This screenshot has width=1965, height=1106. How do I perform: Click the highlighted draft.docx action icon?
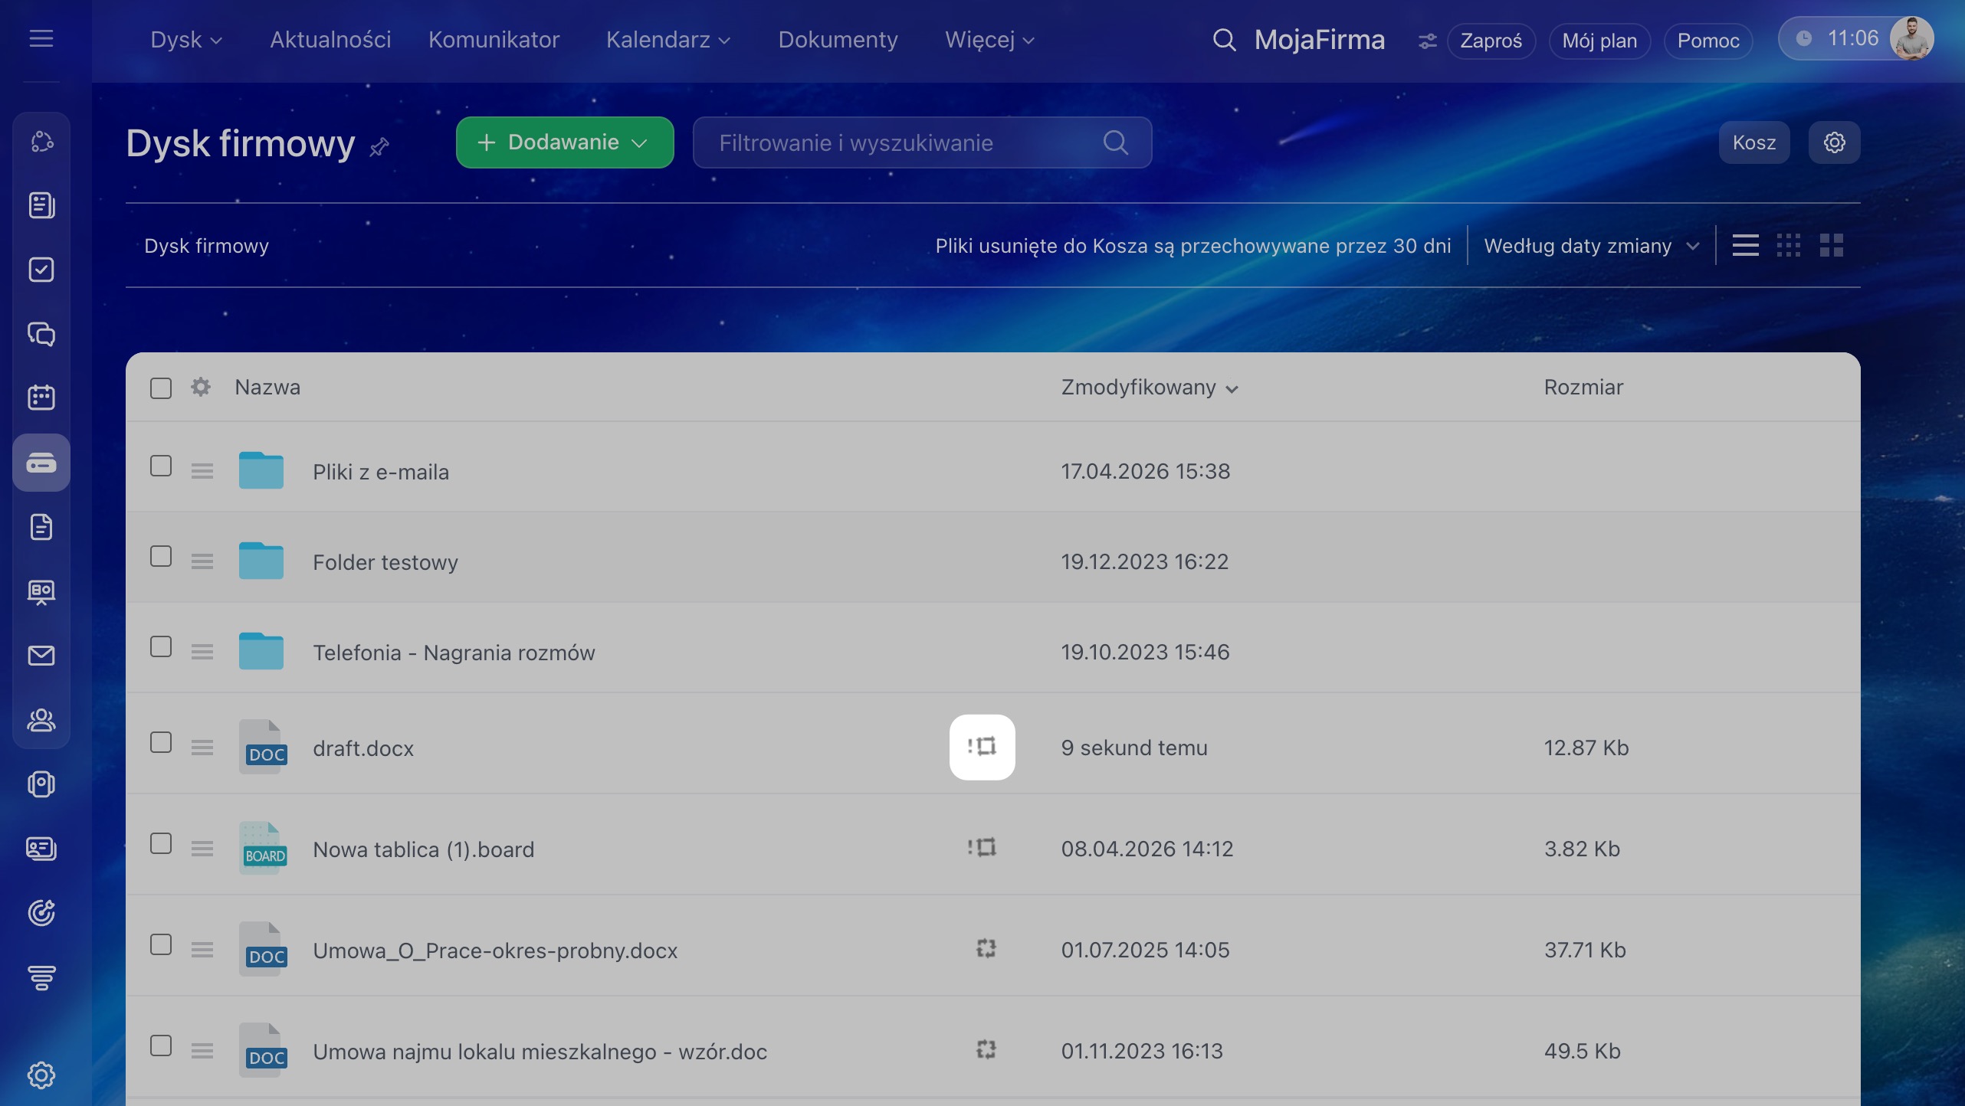(982, 747)
